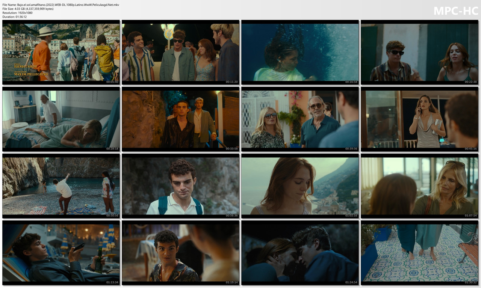Select the frame stamped 00:45:16

tap(419, 119)
